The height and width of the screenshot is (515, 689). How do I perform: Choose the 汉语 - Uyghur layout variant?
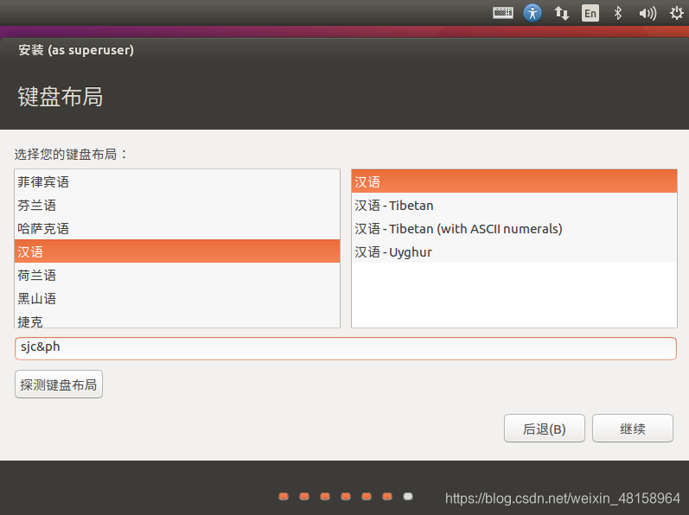(514, 251)
